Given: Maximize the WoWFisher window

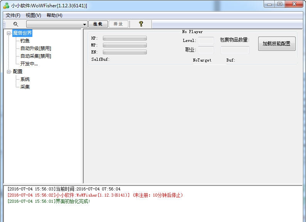Looking at the screenshot, I should (280, 4).
